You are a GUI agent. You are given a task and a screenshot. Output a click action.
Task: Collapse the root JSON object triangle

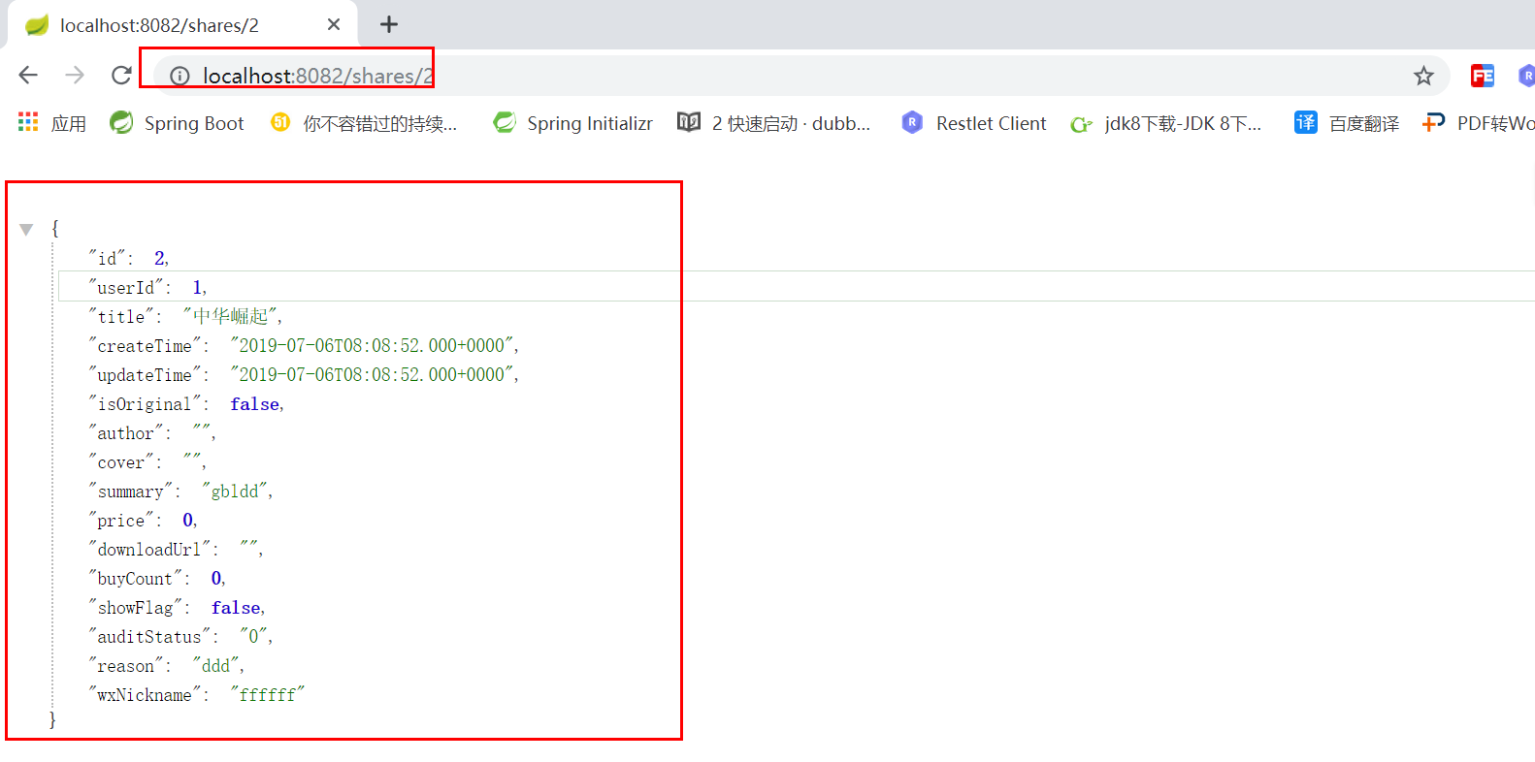point(26,230)
